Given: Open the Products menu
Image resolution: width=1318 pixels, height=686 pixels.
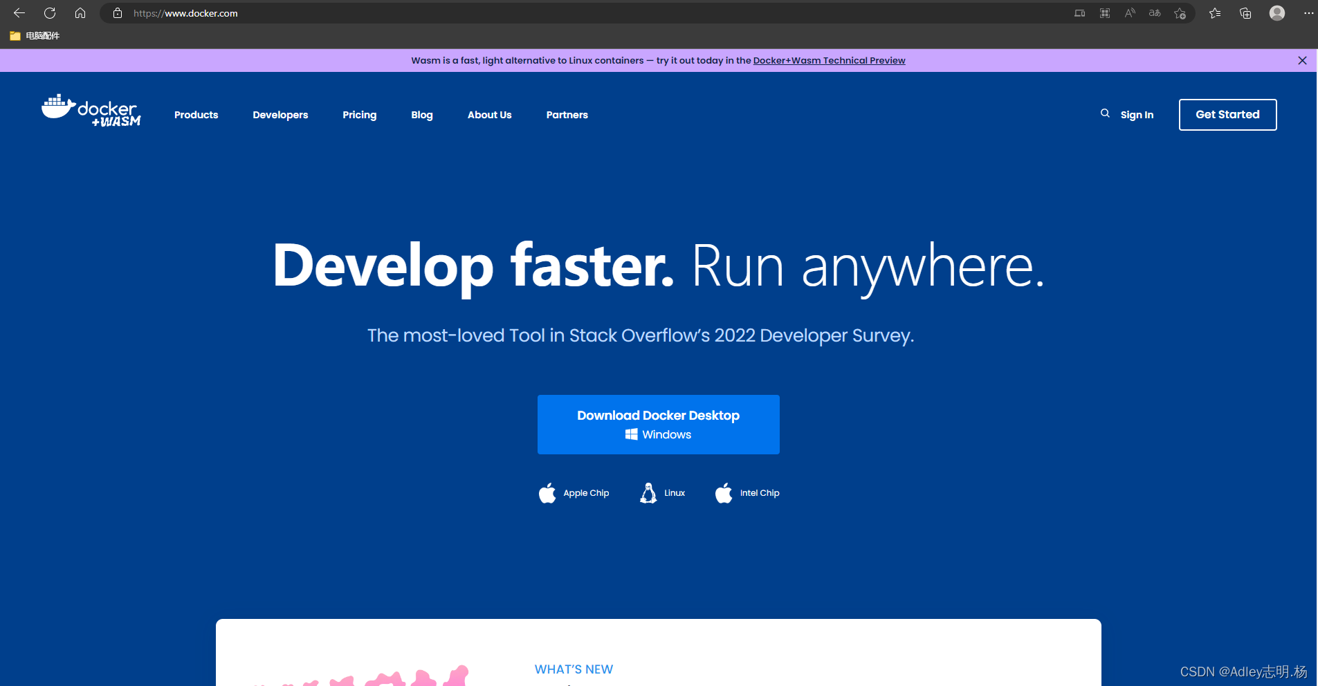Looking at the screenshot, I should coord(196,115).
